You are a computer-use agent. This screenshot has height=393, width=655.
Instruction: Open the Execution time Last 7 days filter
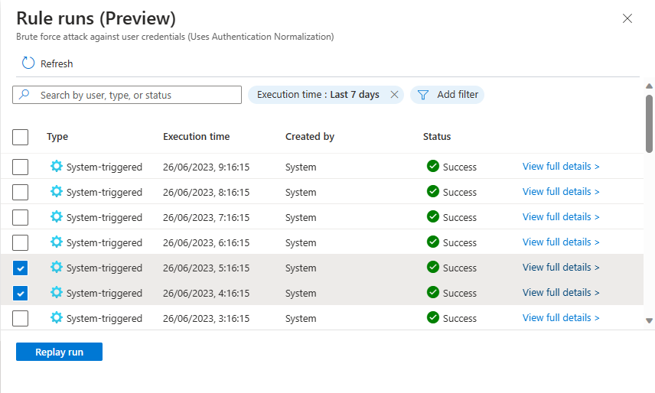tap(318, 95)
